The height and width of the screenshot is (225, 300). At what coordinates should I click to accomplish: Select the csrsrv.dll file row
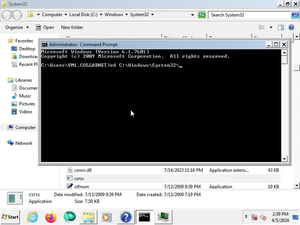click(173, 170)
